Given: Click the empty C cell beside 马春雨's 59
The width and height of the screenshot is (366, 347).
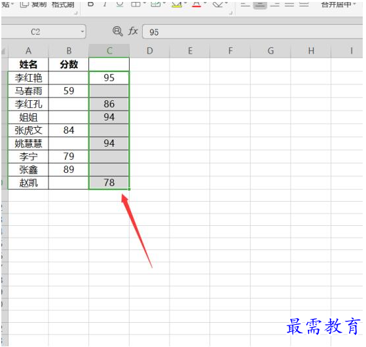Looking at the screenshot, I should click(x=109, y=91).
